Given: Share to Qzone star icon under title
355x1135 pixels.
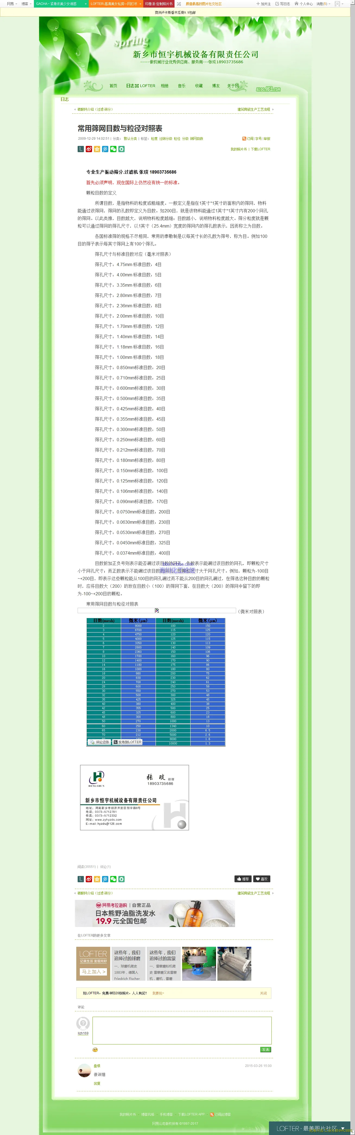Looking at the screenshot, I should click(97, 149).
